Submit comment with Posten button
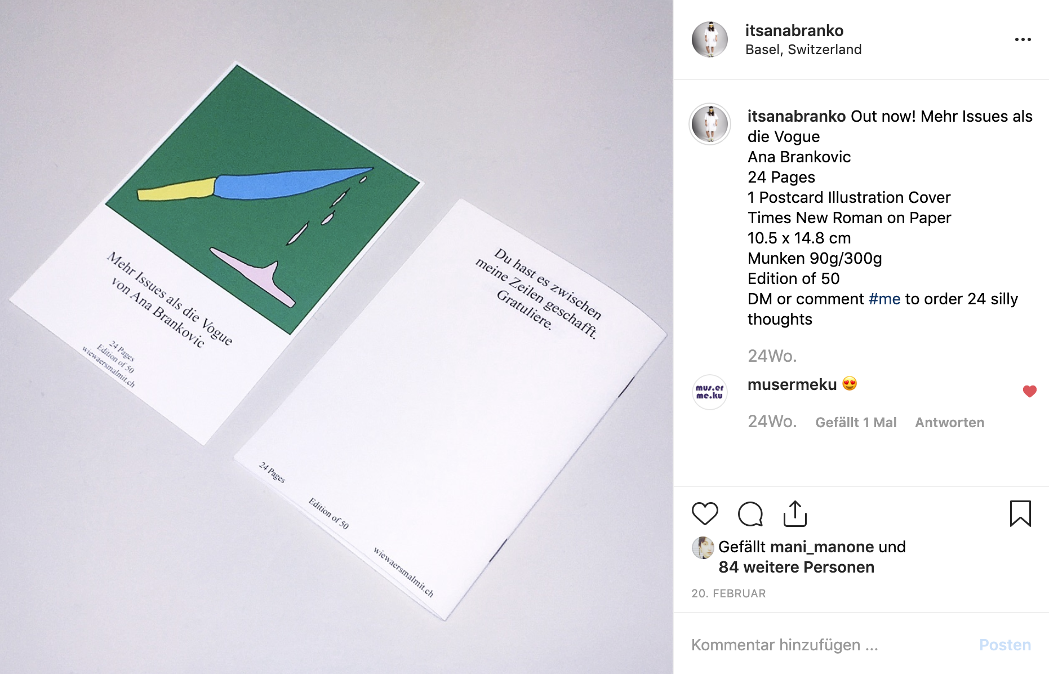 click(1005, 645)
